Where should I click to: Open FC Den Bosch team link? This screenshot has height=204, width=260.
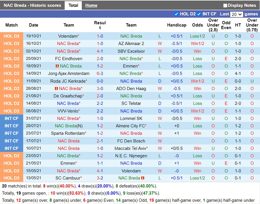(131, 141)
